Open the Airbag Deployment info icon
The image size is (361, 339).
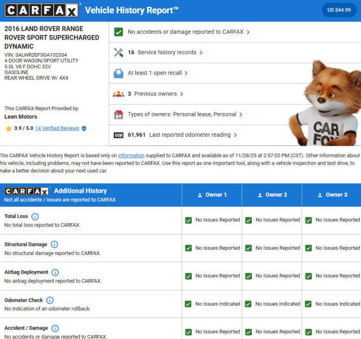point(55,272)
